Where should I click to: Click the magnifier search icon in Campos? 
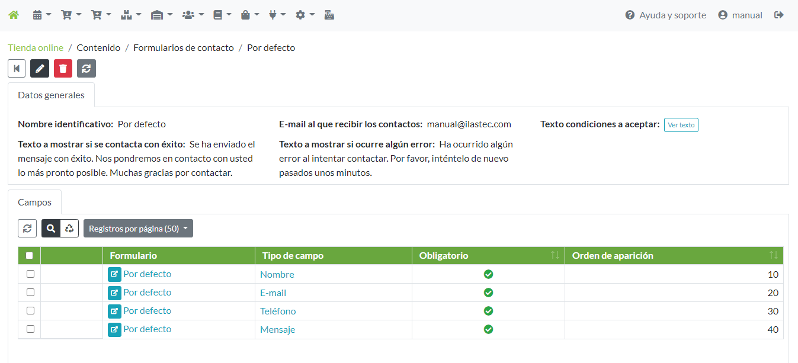point(51,229)
